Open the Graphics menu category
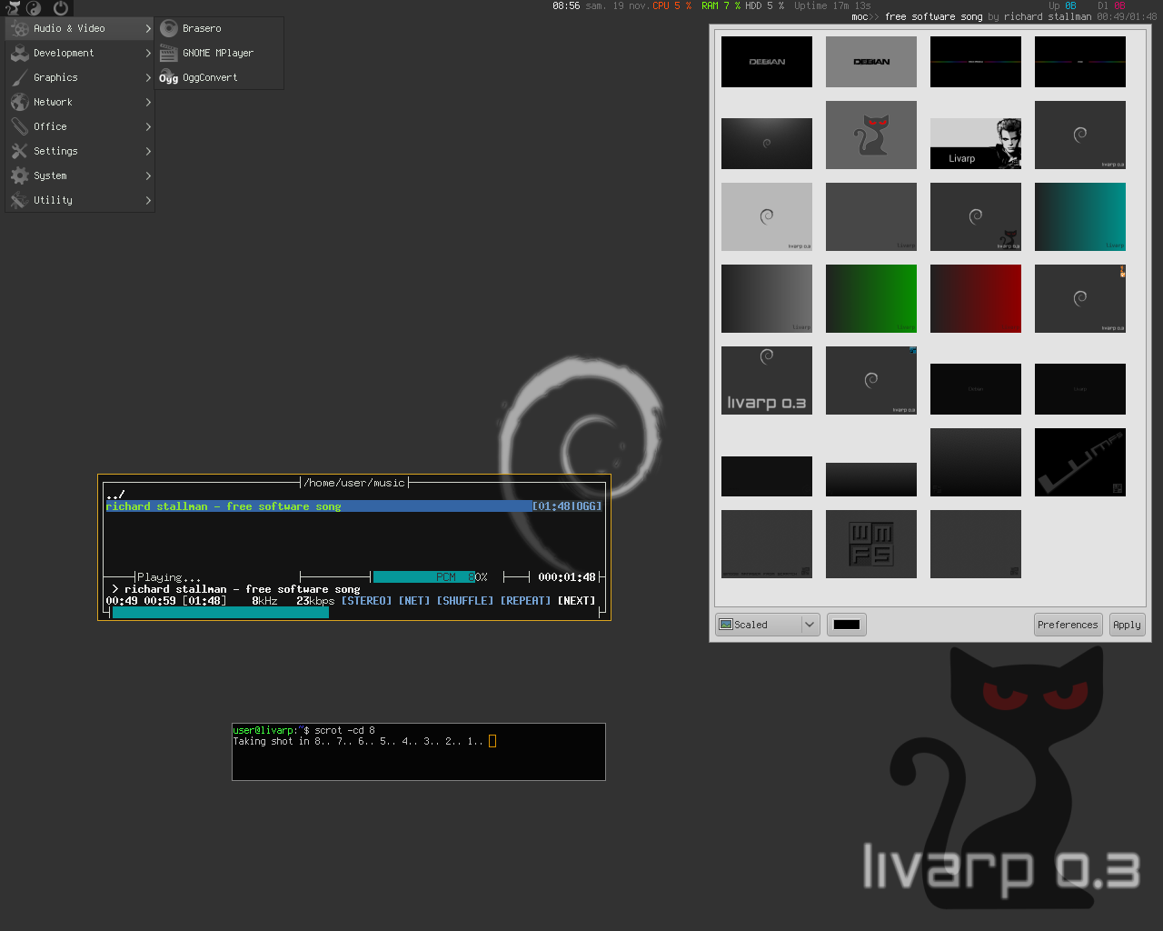The width and height of the screenshot is (1163, 931). point(80,77)
